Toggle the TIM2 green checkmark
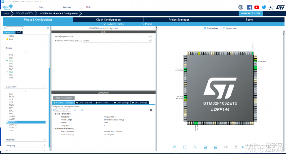Viewport: 286px width, 154px height. [7, 61]
